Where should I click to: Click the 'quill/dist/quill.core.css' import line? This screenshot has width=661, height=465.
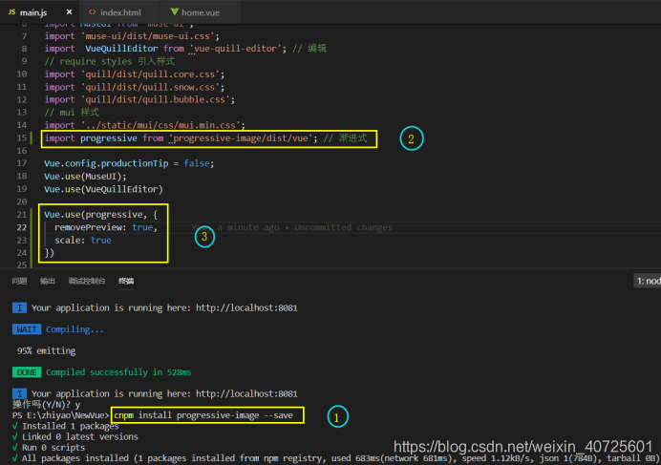[135, 74]
